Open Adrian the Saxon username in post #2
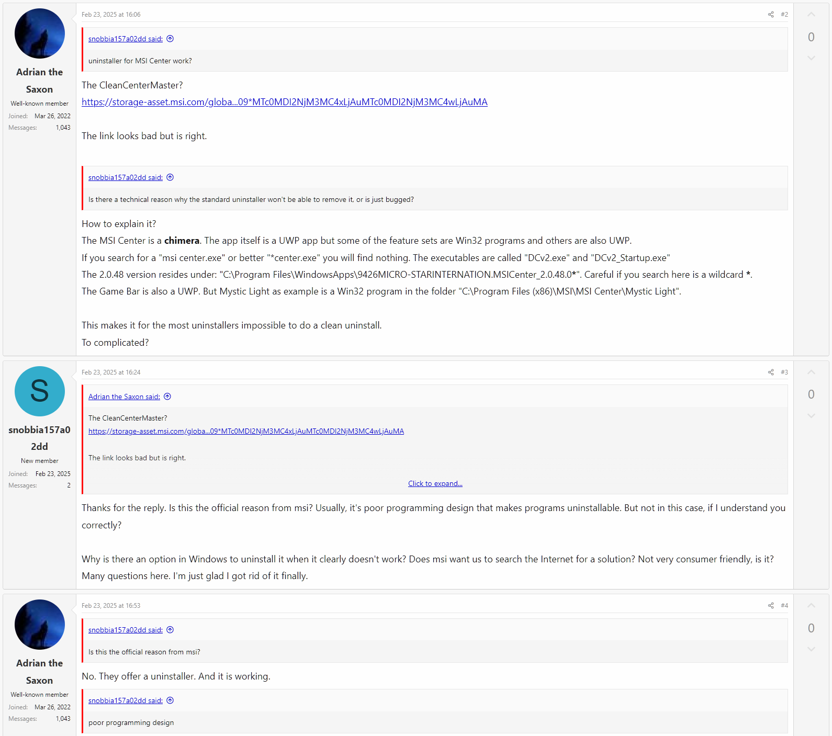This screenshot has height=736, width=832. tap(40, 81)
